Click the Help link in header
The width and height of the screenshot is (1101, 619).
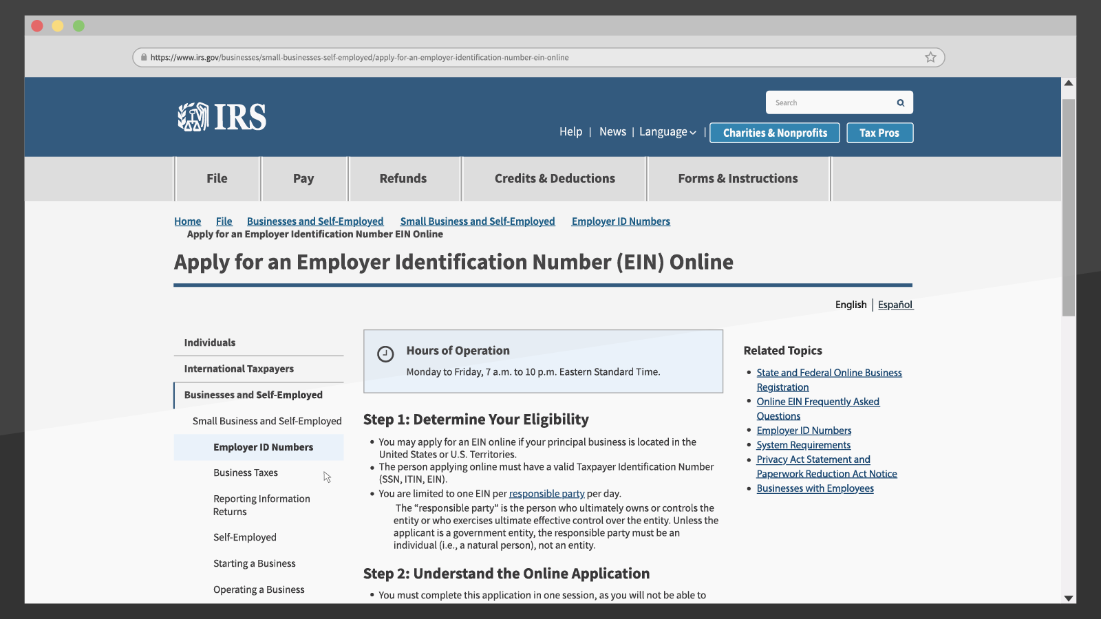570,131
